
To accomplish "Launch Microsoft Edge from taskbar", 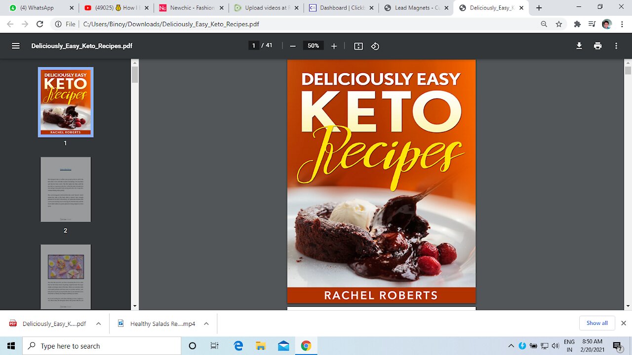I will coord(238,346).
